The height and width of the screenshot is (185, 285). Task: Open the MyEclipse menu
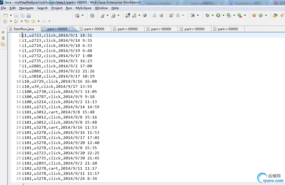pyautogui.click(x=84, y=8)
